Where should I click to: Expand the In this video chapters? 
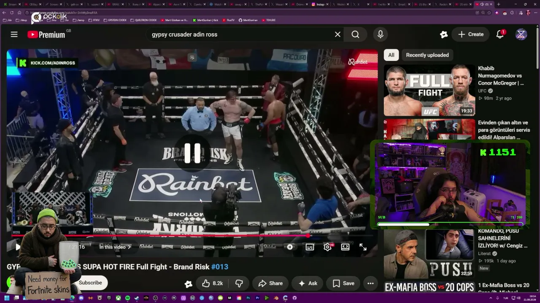[115, 247]
